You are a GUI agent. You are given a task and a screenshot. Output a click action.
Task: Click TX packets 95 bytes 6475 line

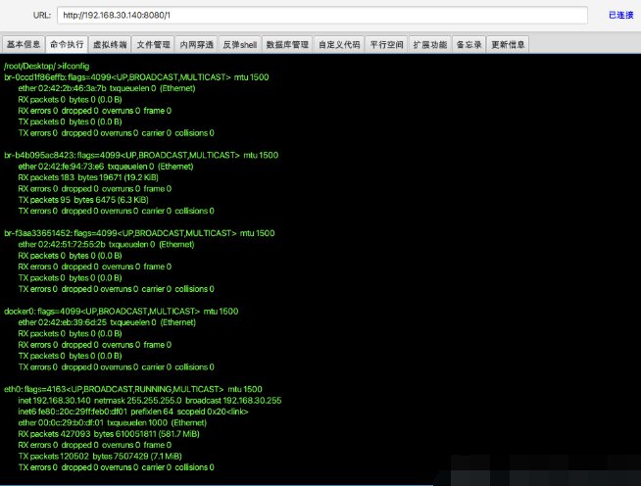(83, 200)
